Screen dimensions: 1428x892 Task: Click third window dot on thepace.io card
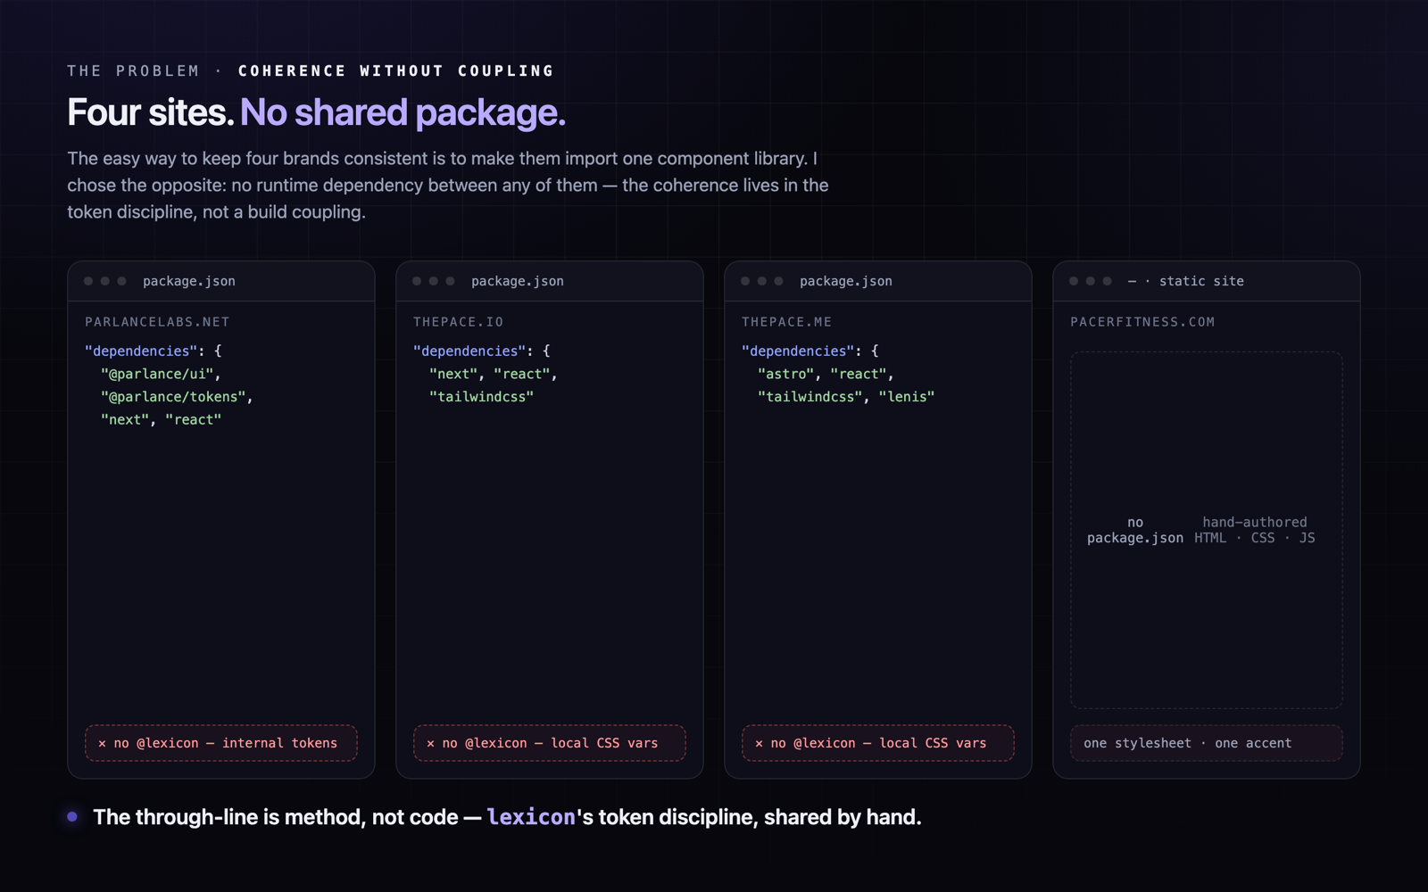451,281
